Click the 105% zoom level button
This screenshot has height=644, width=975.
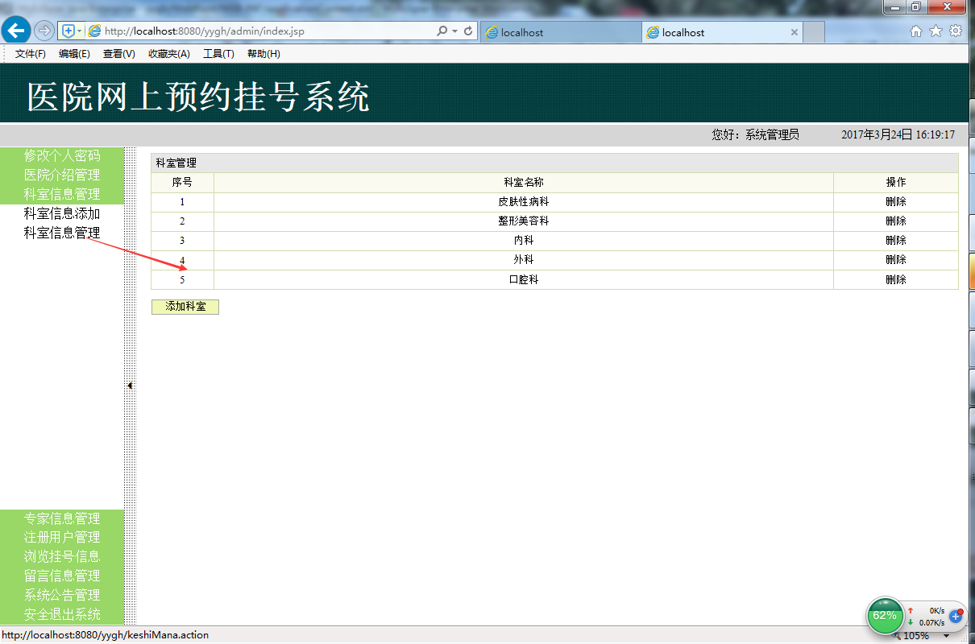pyautogui.click(x=915, y=636)
